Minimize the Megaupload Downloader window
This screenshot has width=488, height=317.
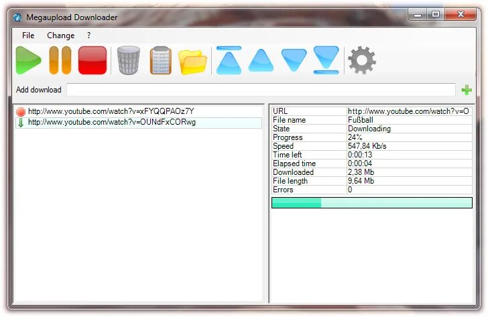pyautogui.click(x=418, y=15)
